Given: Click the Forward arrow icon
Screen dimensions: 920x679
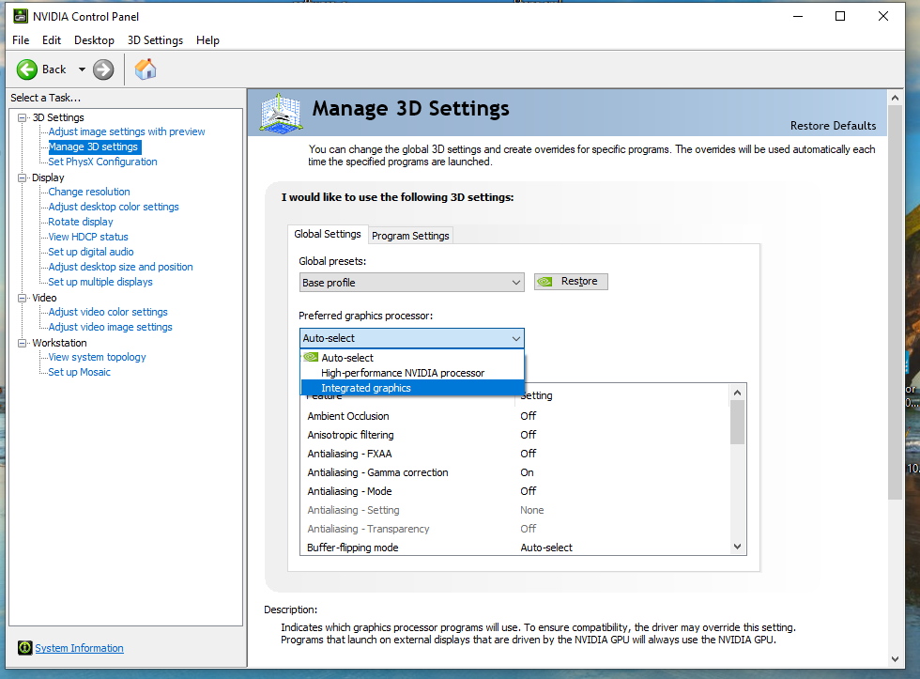Looking at the screenshot, I should [103, 69].
